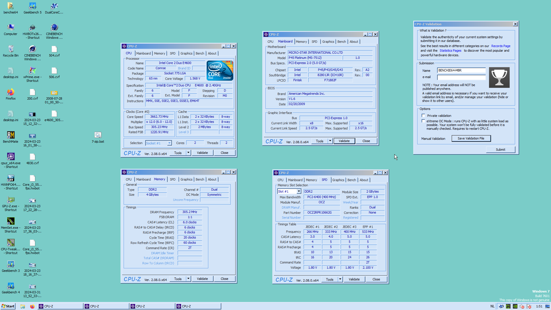Open Tools dropdown arrow in CPU tab window
Screen dimensions: 551x310
[189, 153]
